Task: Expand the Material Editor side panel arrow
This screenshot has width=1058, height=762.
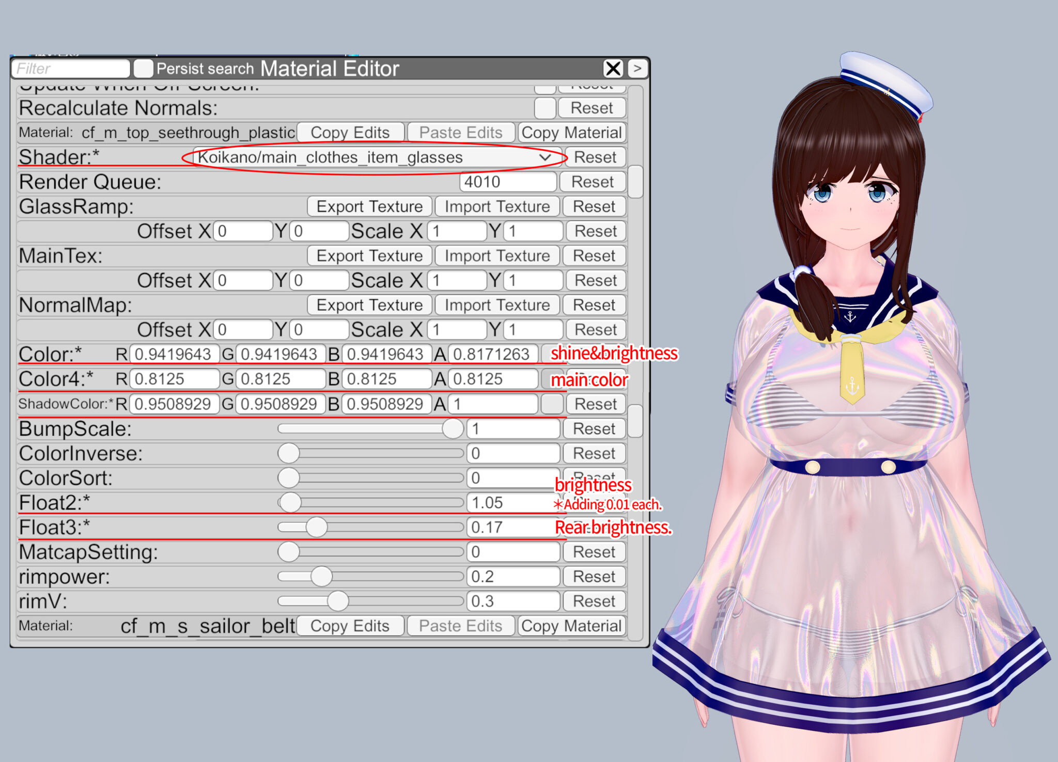Action: pos(637,69)
